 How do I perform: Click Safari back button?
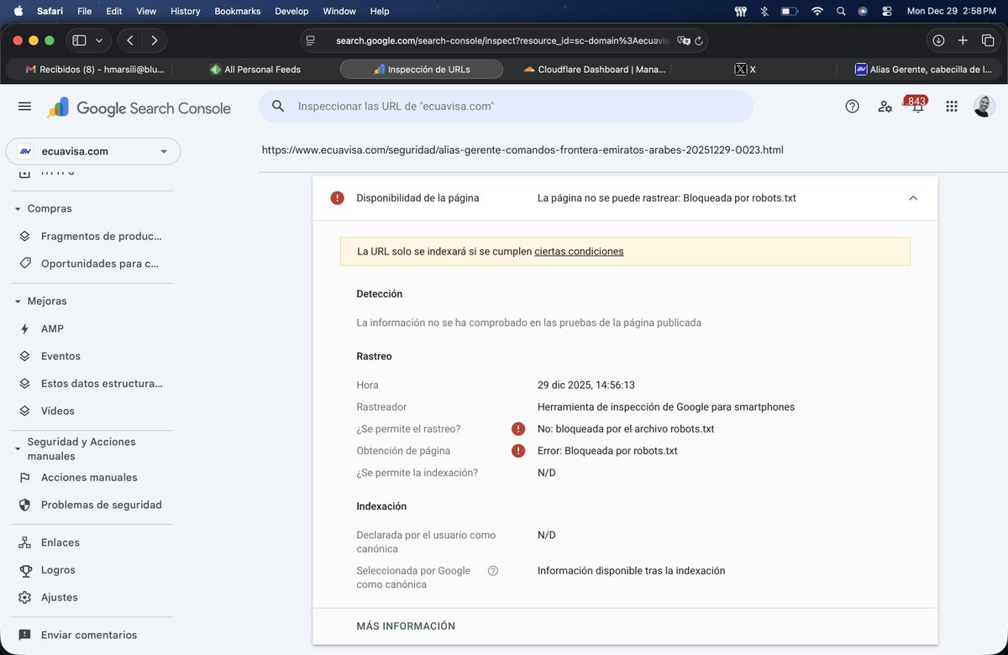130,40
